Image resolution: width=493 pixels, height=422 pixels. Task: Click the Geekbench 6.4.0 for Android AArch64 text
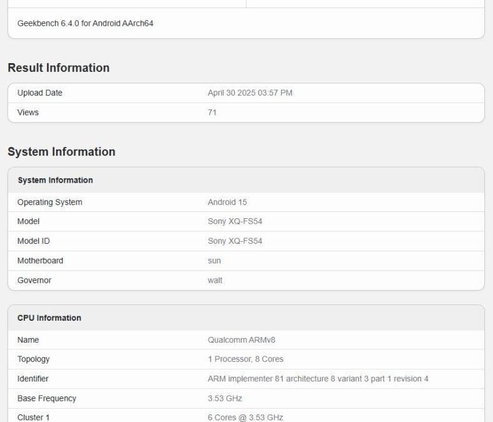(x=85, y=24)
